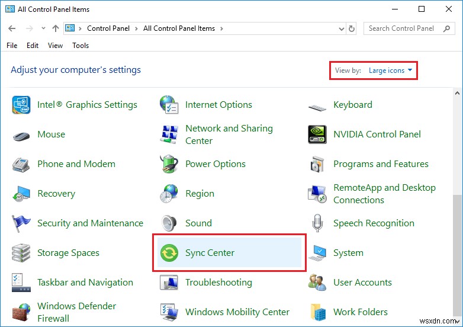The image size is (463, 327).
Task: Click the Internet Options globe icon
Action: pyautogui.click(x=169, y=105)
